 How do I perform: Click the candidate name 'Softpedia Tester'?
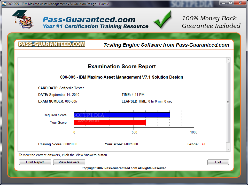coord(72,88)
